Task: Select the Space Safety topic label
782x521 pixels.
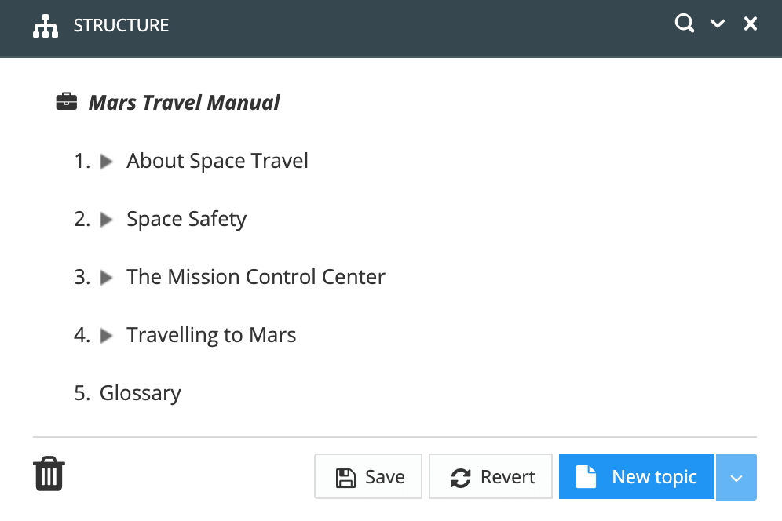Action: 187,219
